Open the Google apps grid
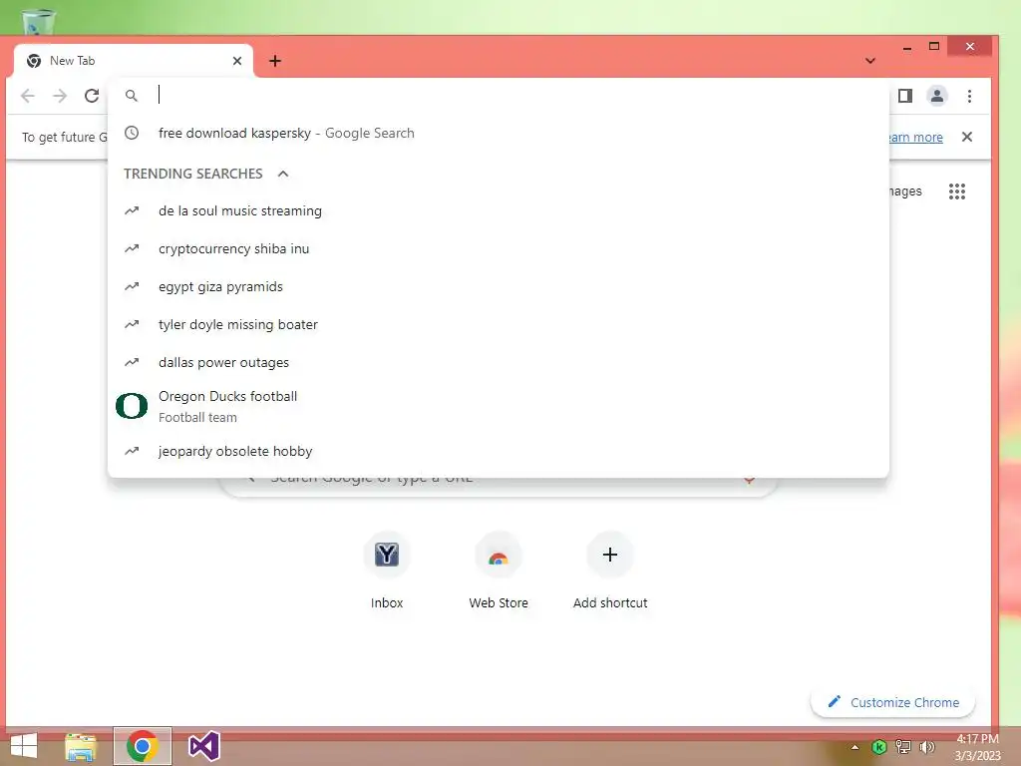 coord(957,191)
